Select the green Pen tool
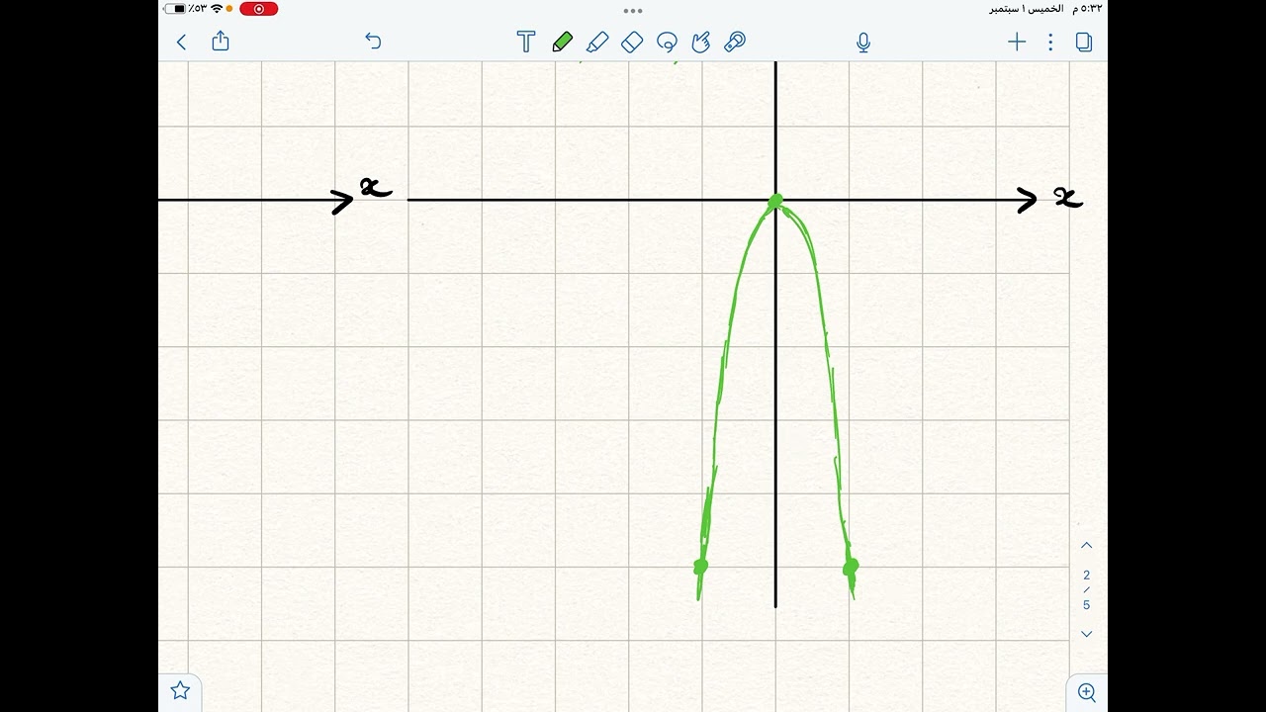The image size is (1266, 712). coord(562,42)
